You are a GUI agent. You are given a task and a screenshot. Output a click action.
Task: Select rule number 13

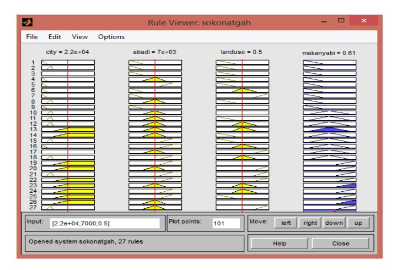[33, 129]
